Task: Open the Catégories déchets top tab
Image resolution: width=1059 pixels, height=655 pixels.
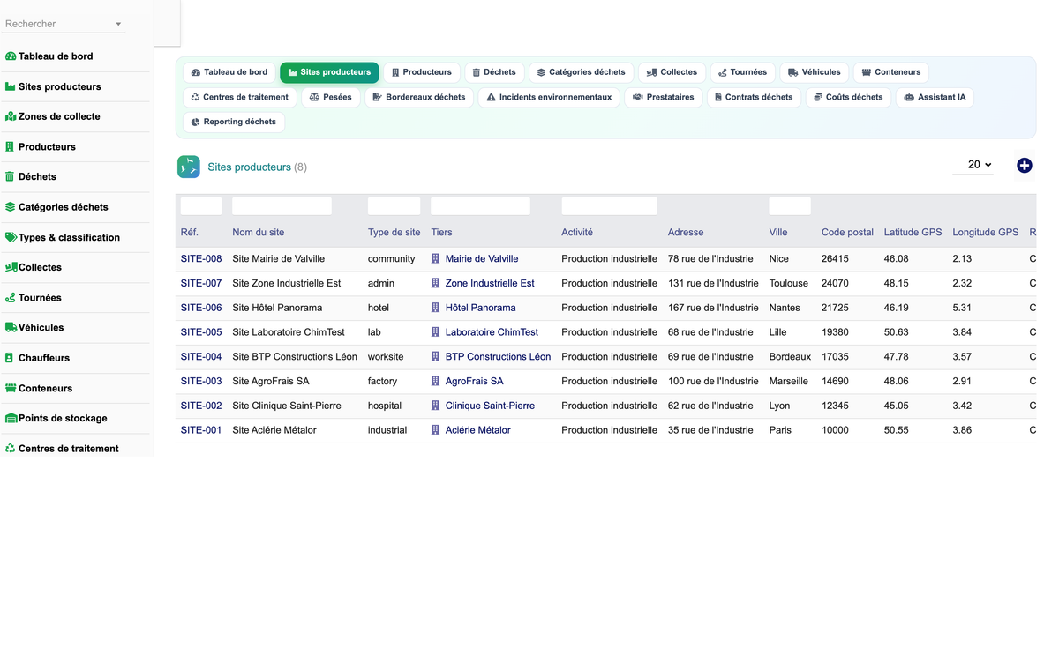Action: 582,72
